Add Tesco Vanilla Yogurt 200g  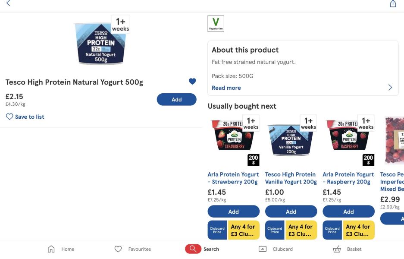pyautogui.click(x=291, y=212)
